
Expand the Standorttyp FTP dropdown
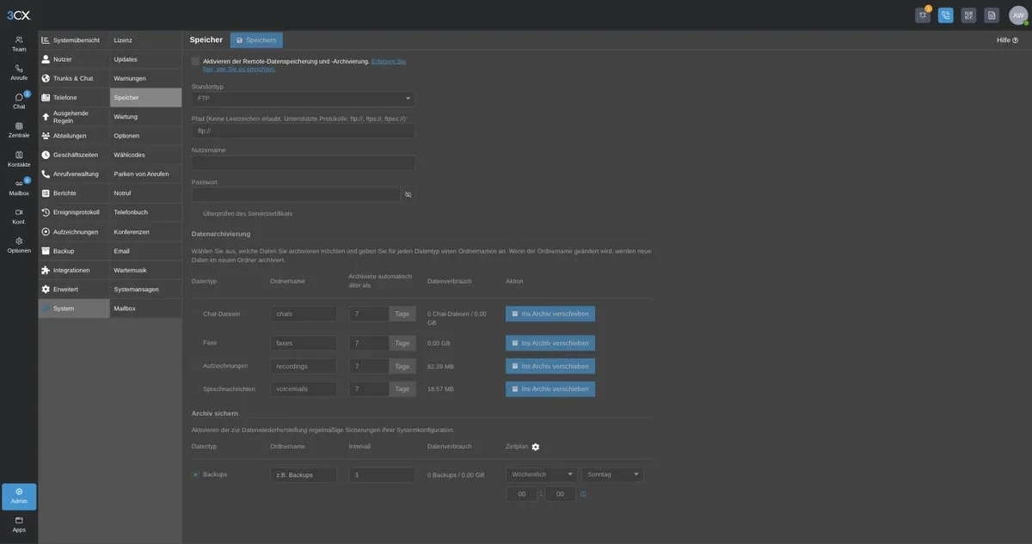[x=303, y=99]
